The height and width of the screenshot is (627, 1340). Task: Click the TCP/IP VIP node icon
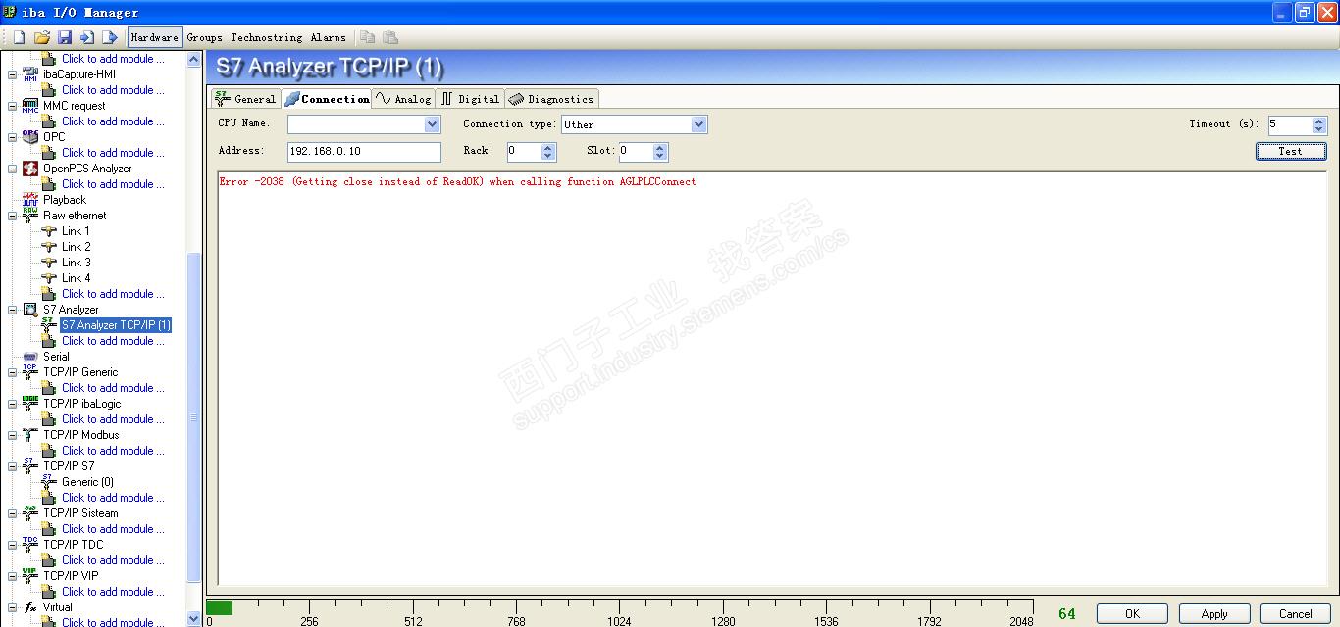pos(30,576)
